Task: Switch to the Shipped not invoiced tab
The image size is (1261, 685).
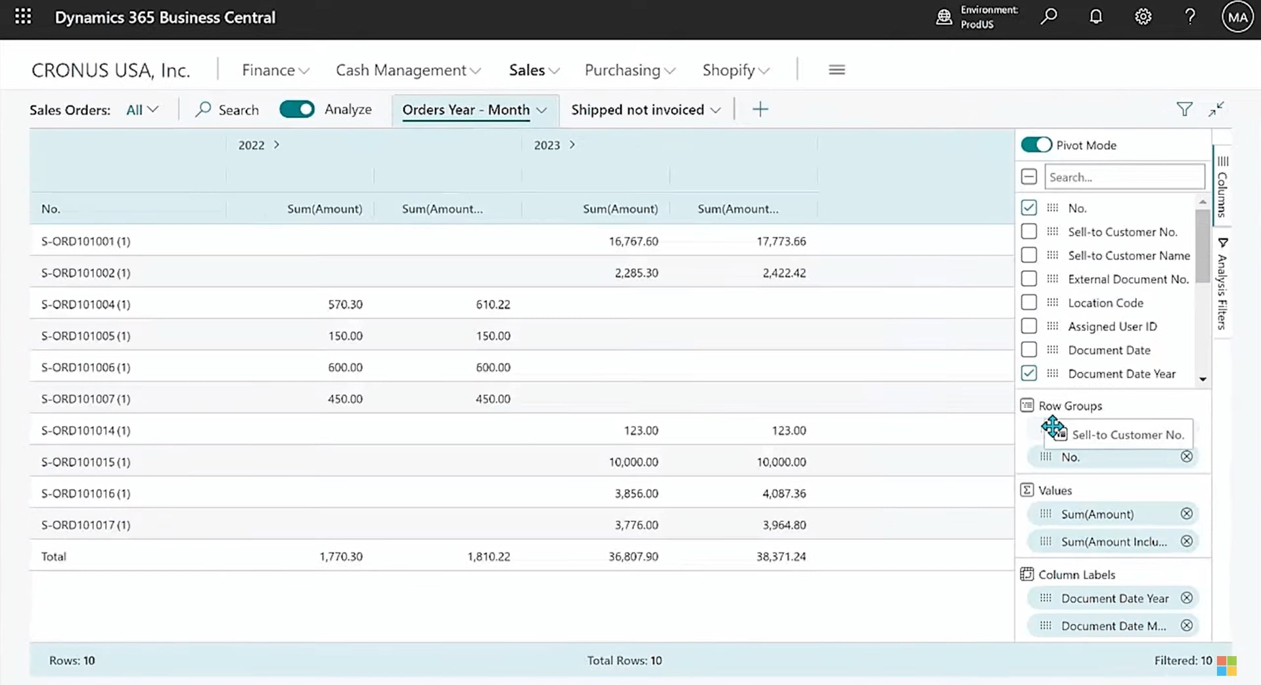Action: (x=637, y=110)
